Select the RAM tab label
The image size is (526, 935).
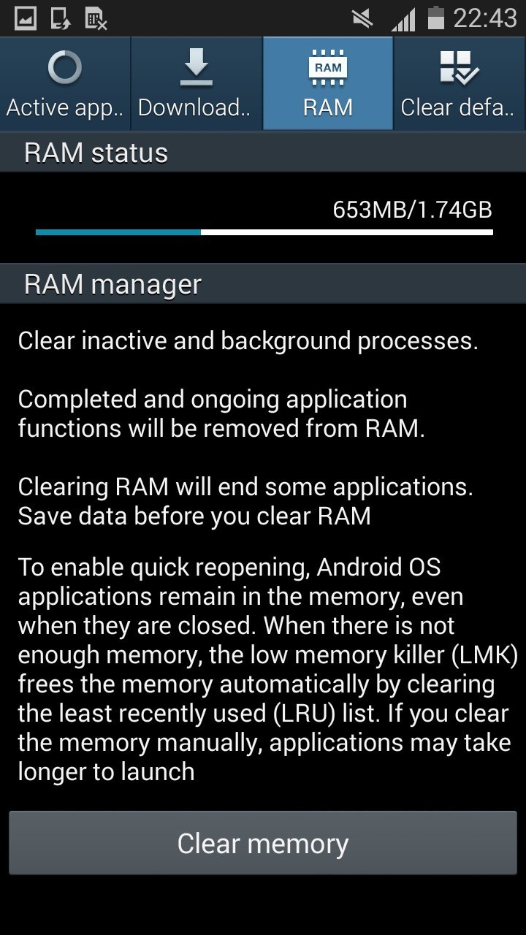click(328, 108)
